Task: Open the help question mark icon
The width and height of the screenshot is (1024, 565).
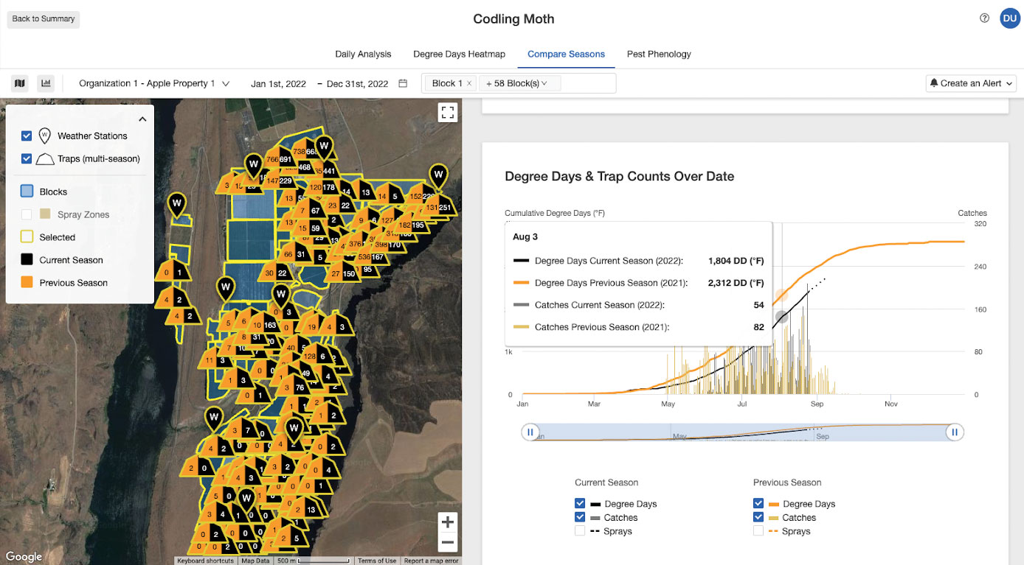Action: (x=984, y=18)
